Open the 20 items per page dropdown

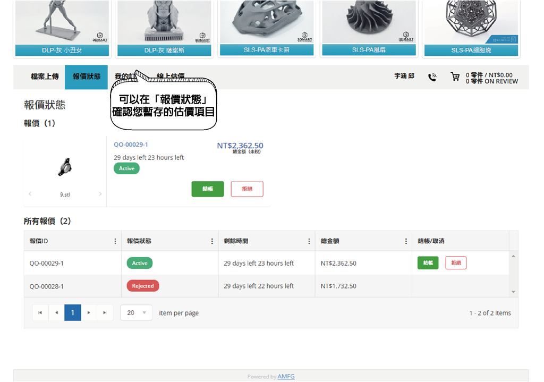(x=136, y=312)
